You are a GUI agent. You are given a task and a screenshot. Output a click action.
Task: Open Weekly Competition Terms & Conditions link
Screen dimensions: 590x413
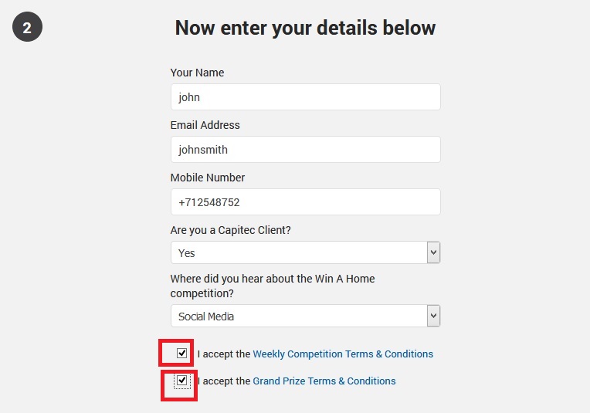(343, 354)
